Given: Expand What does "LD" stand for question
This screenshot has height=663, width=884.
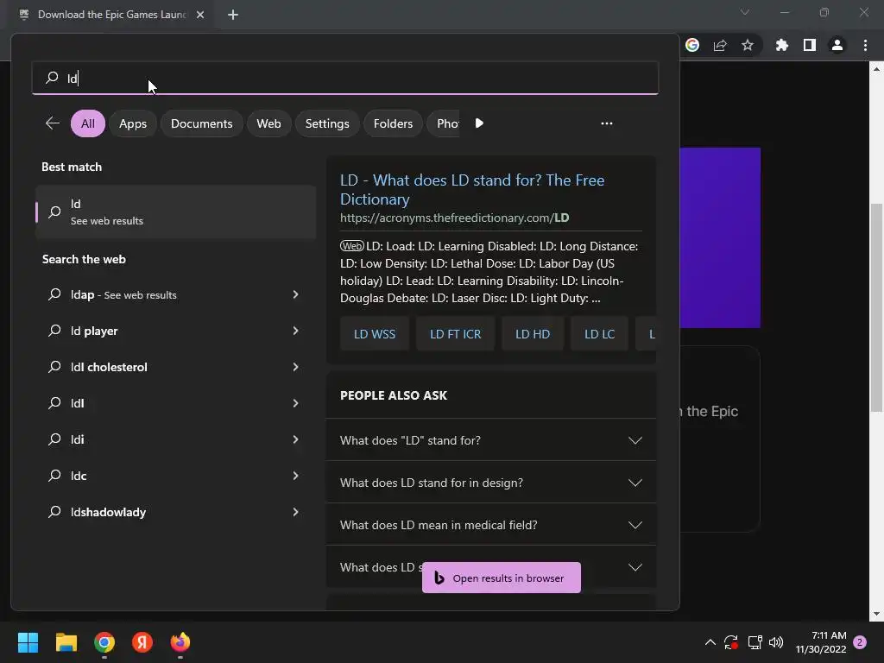Looking at the screenshot, I should pos(491,439).
